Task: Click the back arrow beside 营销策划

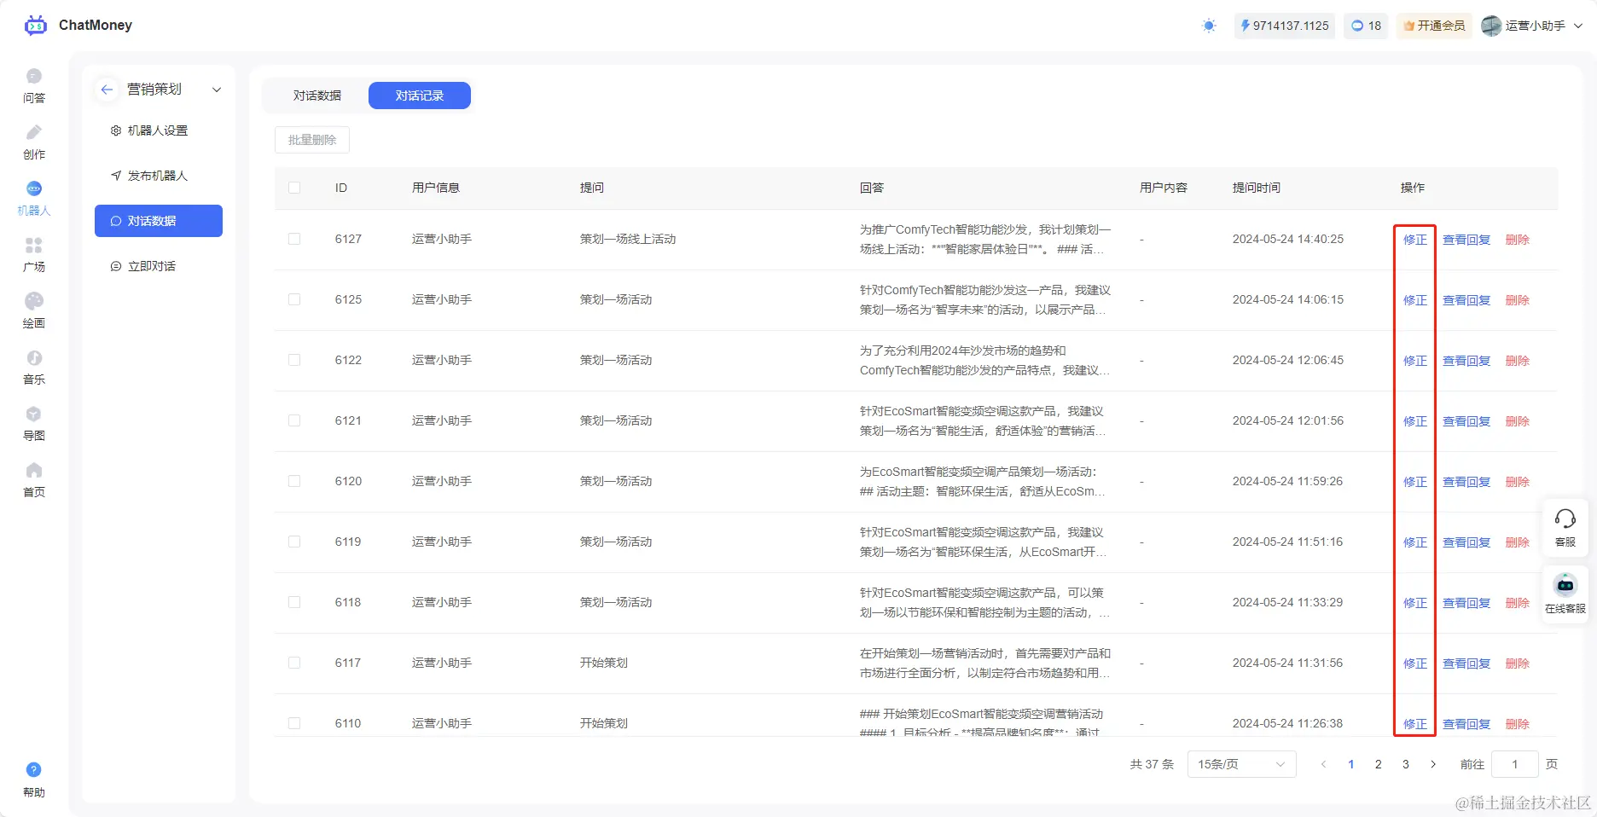Action: 107,90
